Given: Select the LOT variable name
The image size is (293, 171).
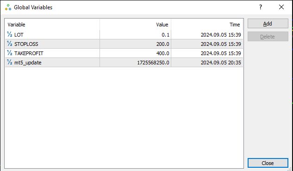Looking at the screenshot, I should click(x=19, y=35).
